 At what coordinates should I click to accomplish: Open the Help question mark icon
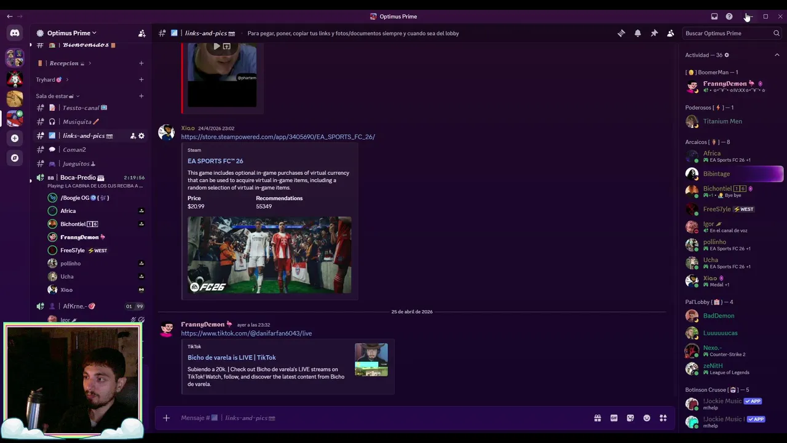729,17
